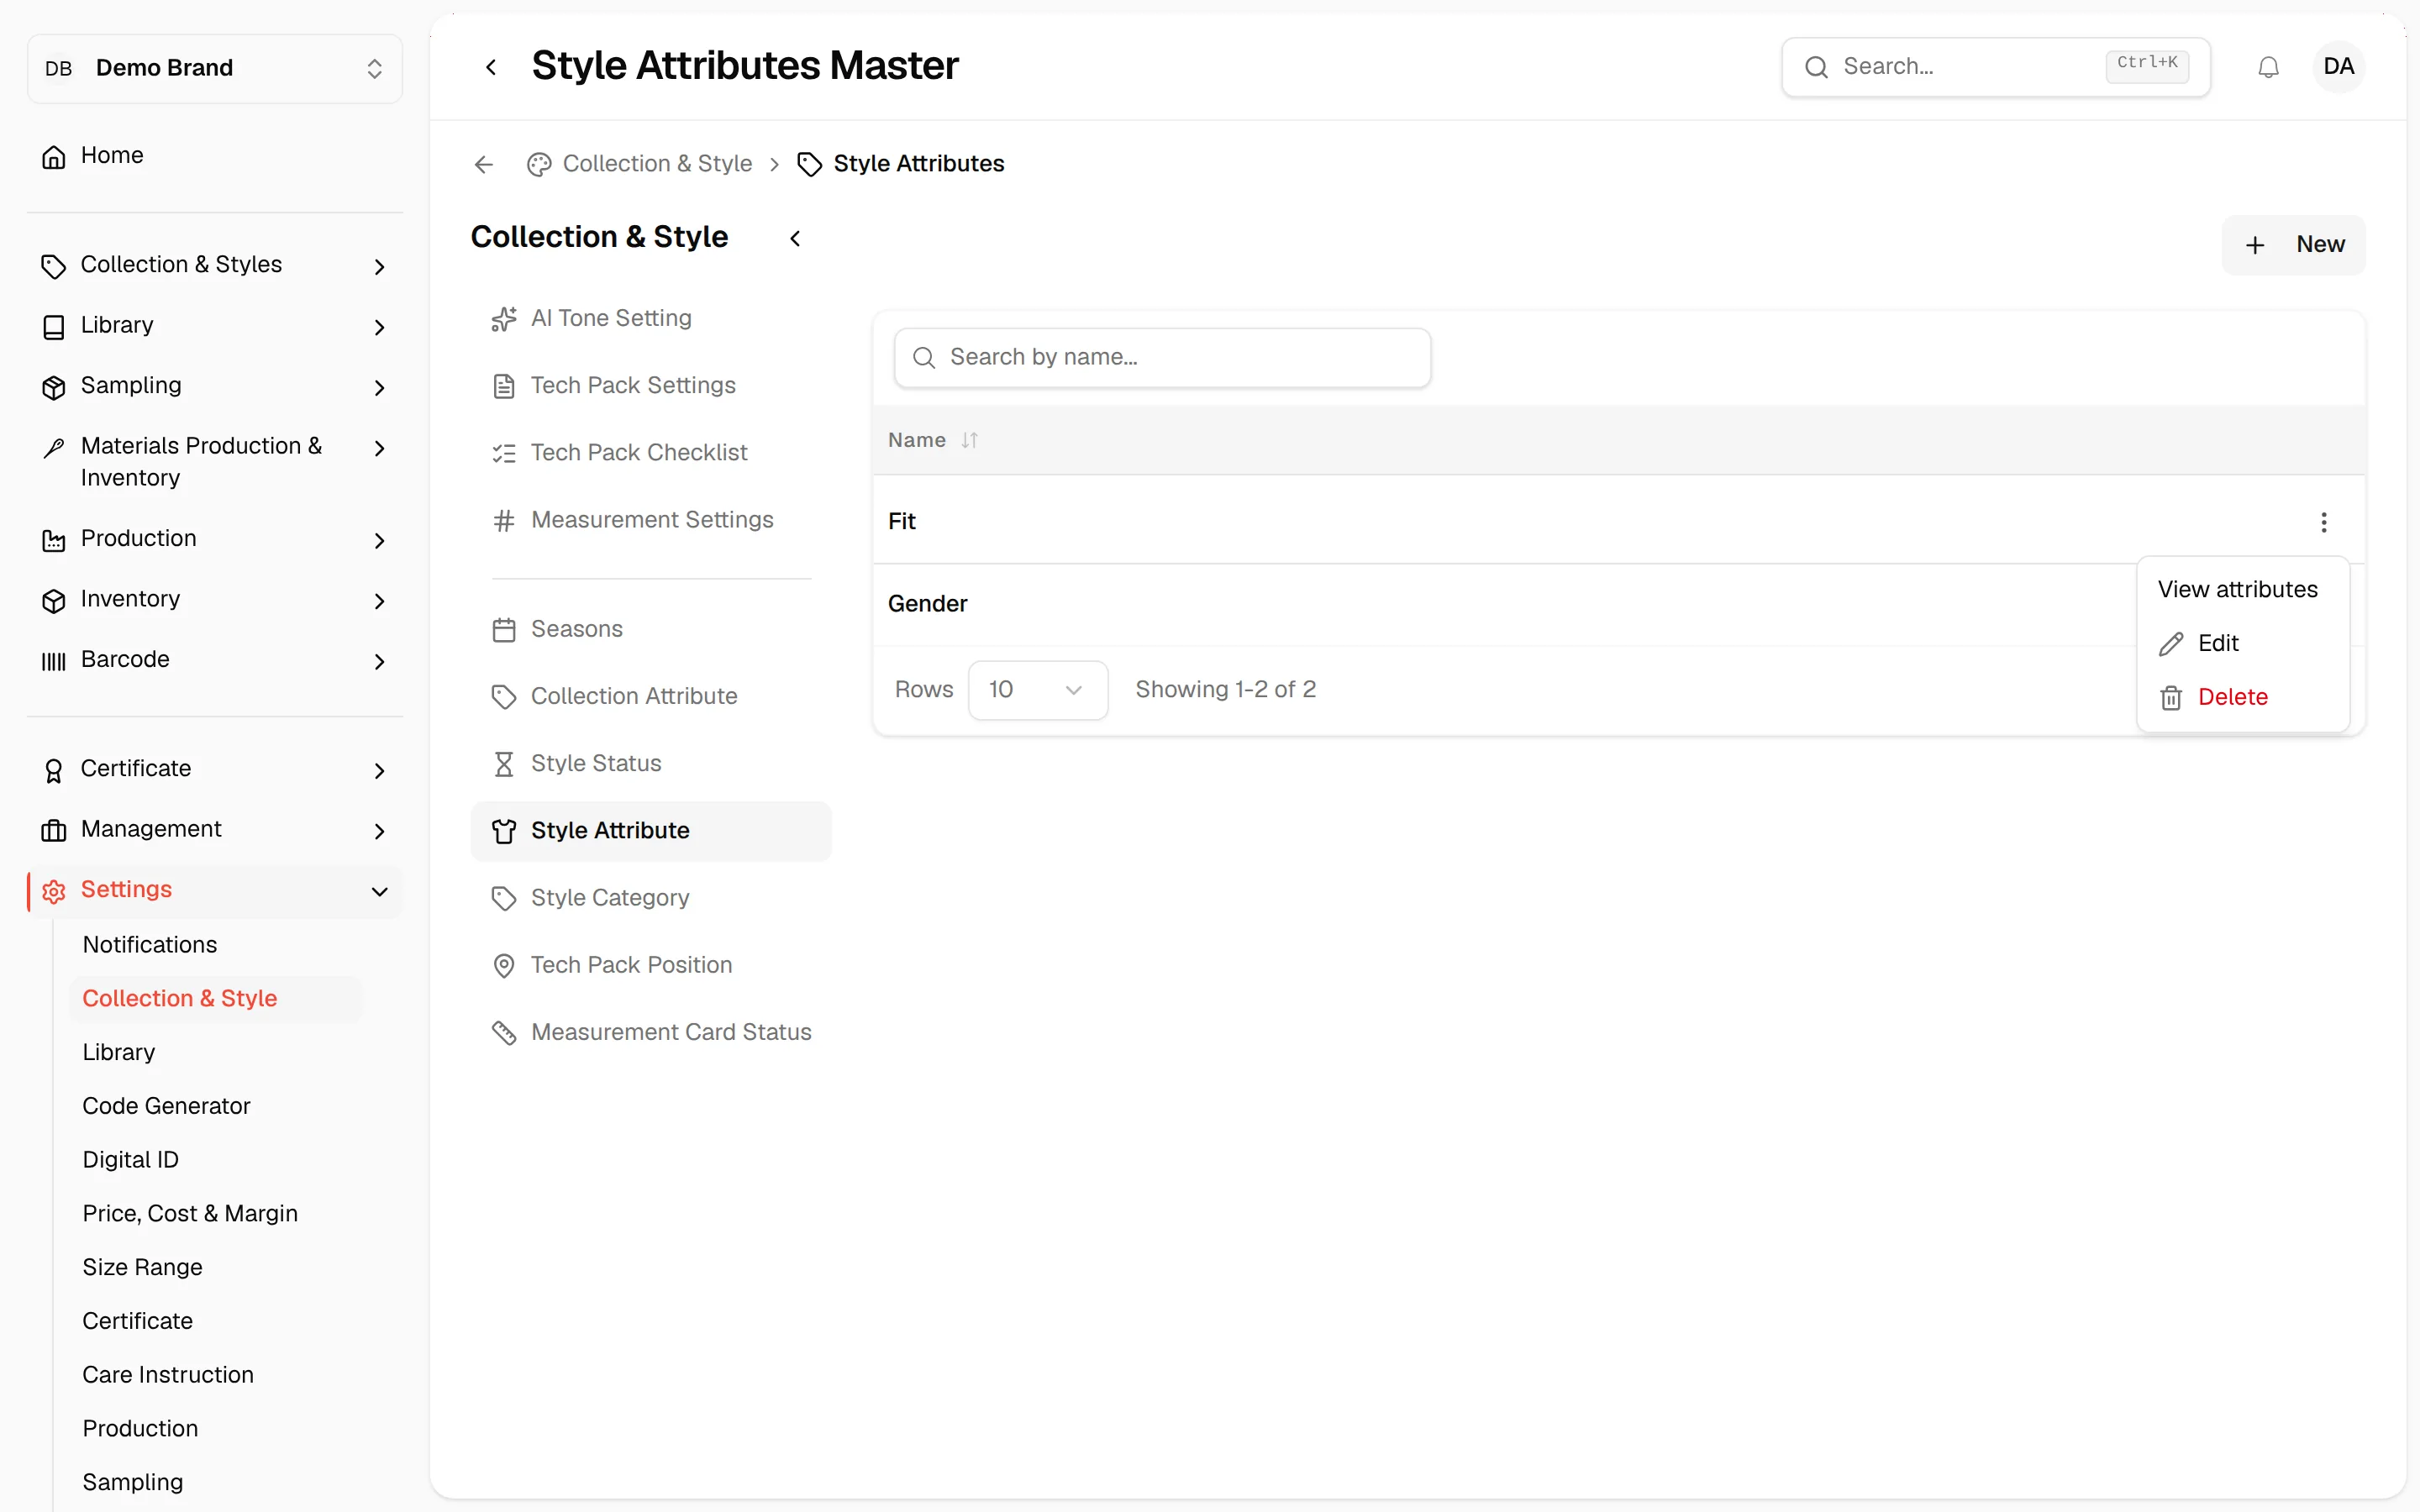Open the notifications bell icon

(x=2268, y=67)
